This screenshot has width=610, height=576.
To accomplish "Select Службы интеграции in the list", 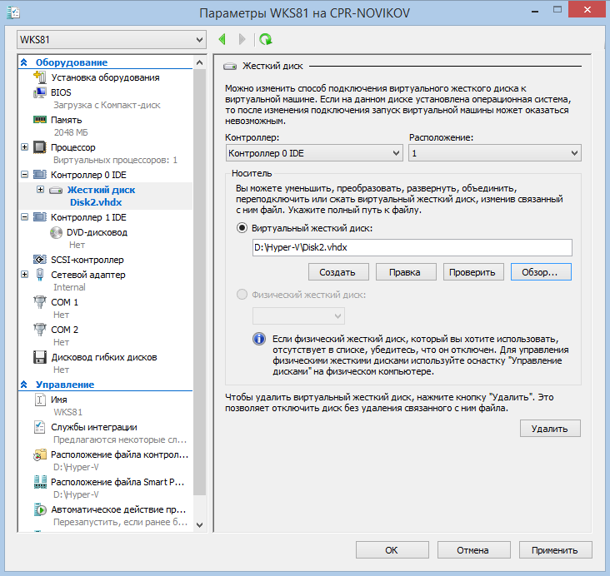I will (x=93, y=427).
